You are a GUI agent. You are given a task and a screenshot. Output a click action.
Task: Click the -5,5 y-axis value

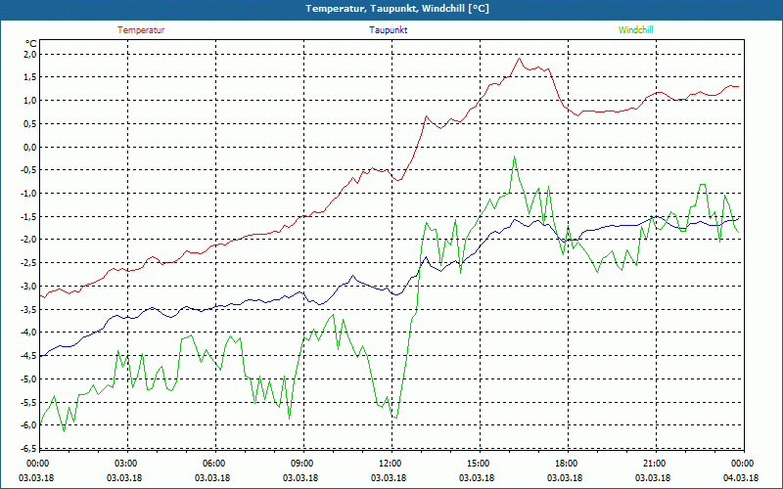coord(29,402)
